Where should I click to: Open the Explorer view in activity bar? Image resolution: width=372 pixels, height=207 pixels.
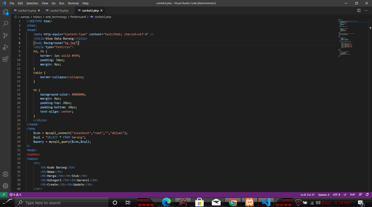coord(5,12)
